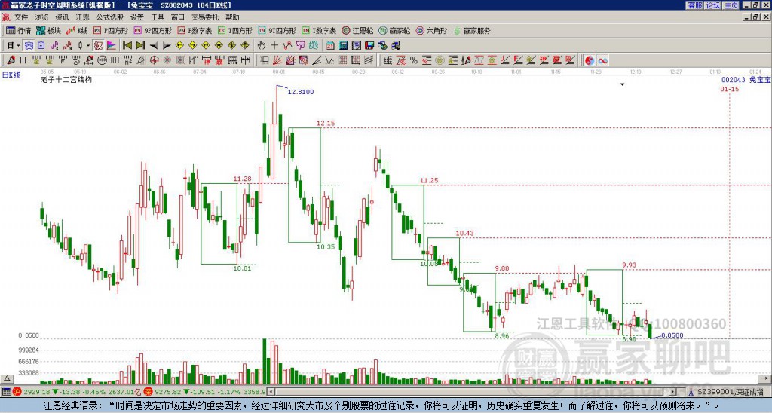Click the 01-15 date marker
Image resolution: width=772 pixels, height=413 pixels.
tap(730, 89)
